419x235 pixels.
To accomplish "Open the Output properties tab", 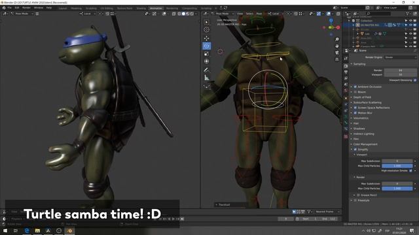I will pyautogui.click(x=346, y=72).
